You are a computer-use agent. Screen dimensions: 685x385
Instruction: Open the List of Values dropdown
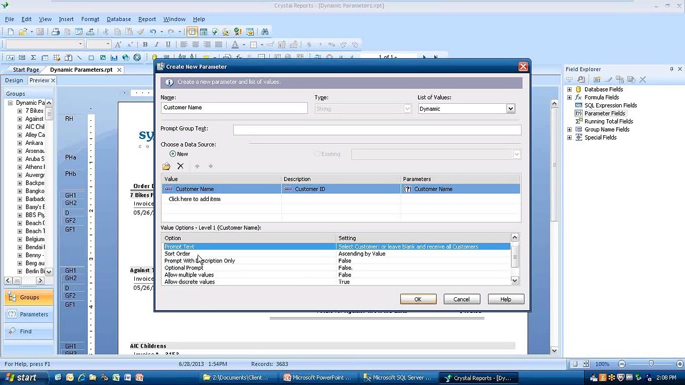coord(510,109)
